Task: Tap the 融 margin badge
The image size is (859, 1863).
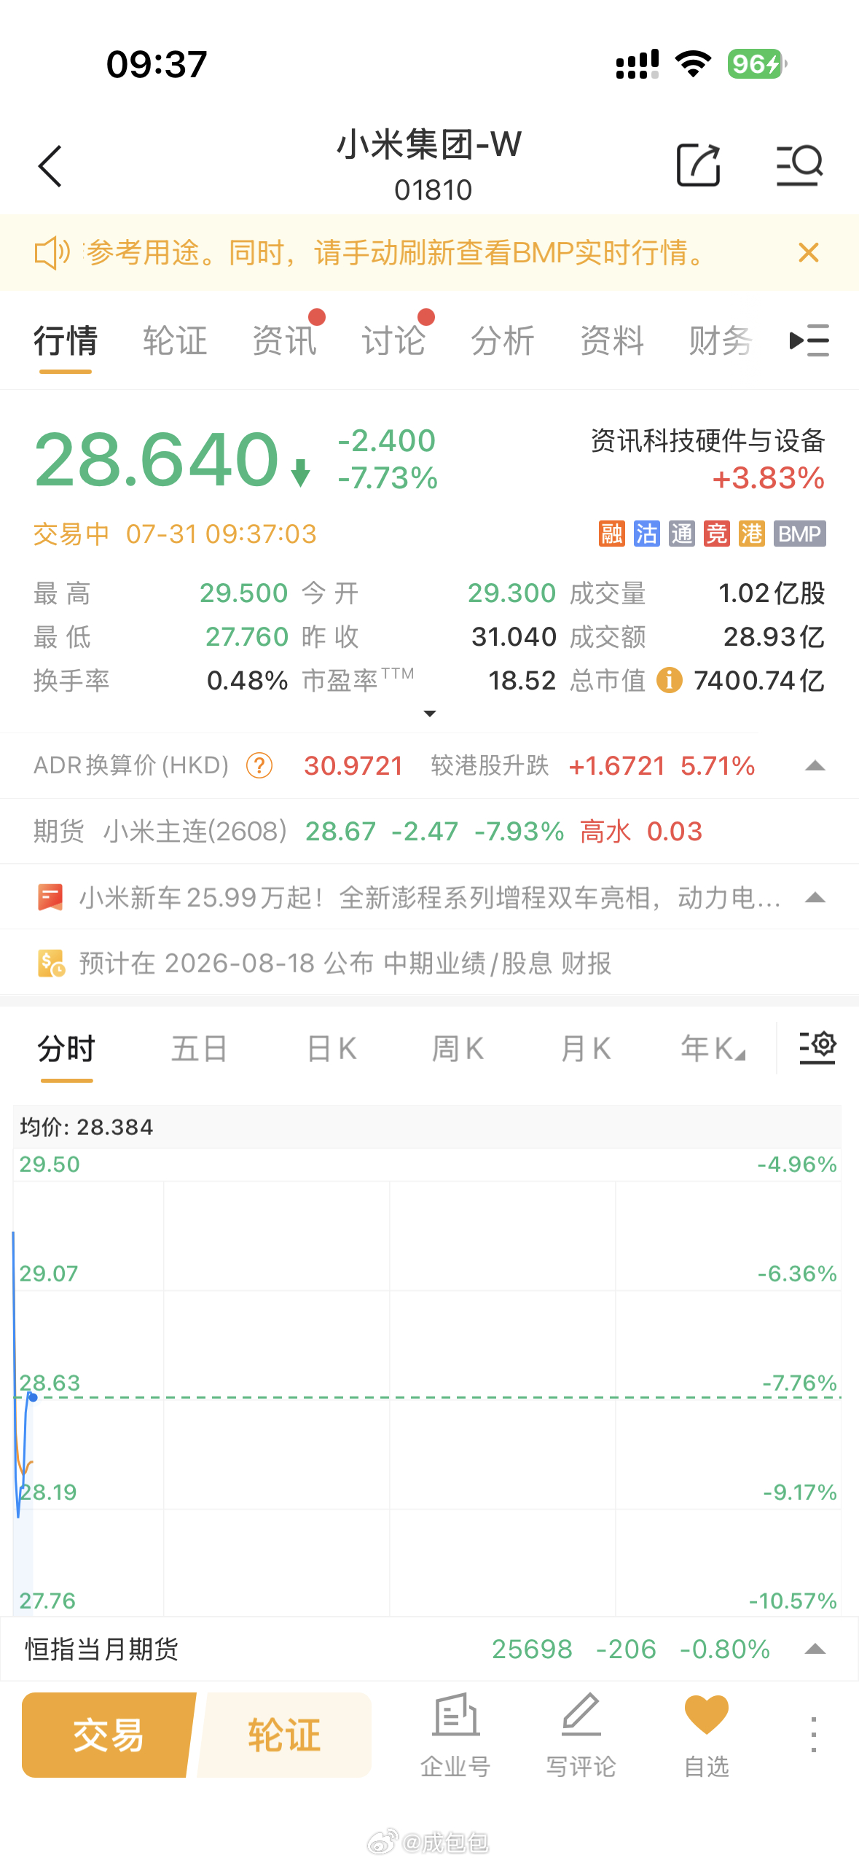Action: (612, 534)
